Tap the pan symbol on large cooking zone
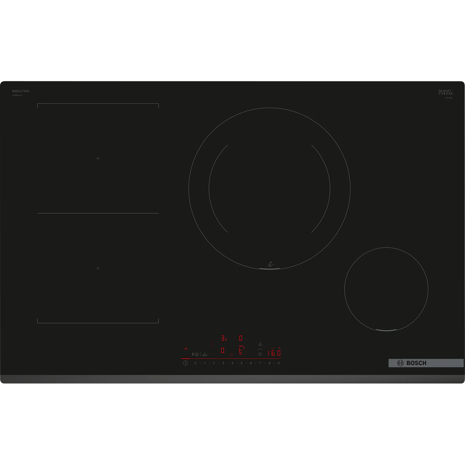The height and width of the screenshot is (465, 465). point(270,264)
